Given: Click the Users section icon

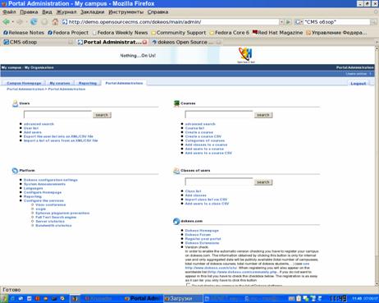Looking at the screenshot, I should [x=15, y=103].
